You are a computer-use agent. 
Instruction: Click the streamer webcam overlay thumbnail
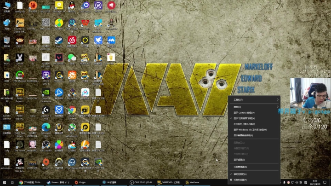[x=310, y=93]
